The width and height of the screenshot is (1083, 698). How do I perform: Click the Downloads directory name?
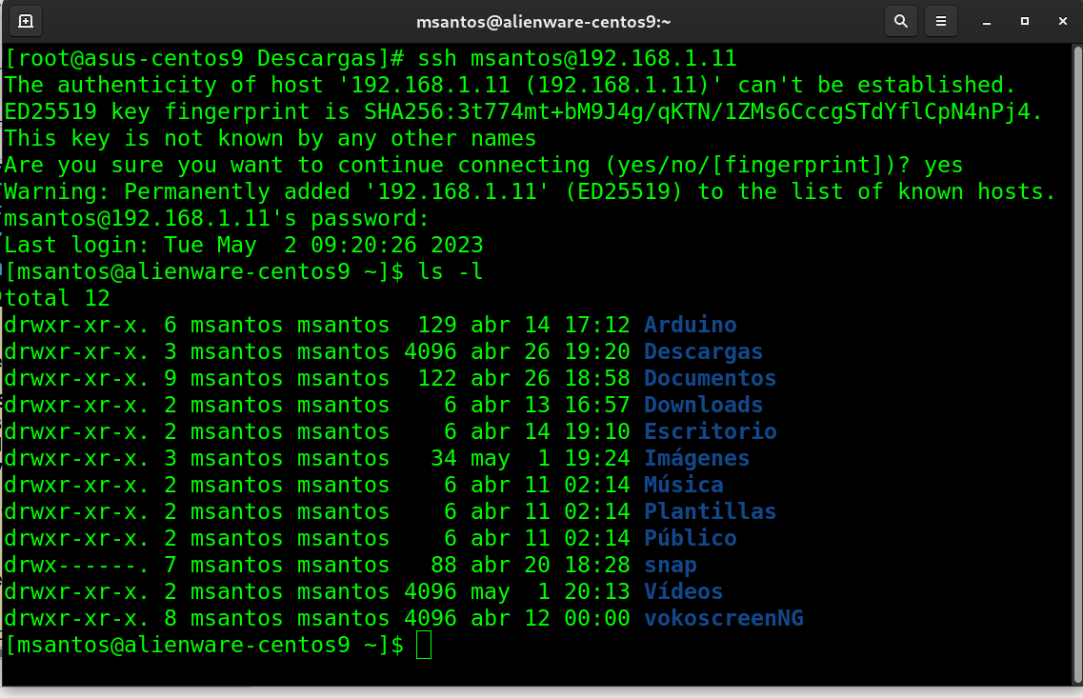703,405
